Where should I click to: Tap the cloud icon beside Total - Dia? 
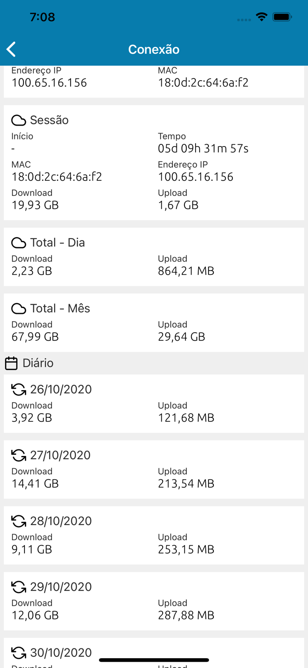click(19, 243)
